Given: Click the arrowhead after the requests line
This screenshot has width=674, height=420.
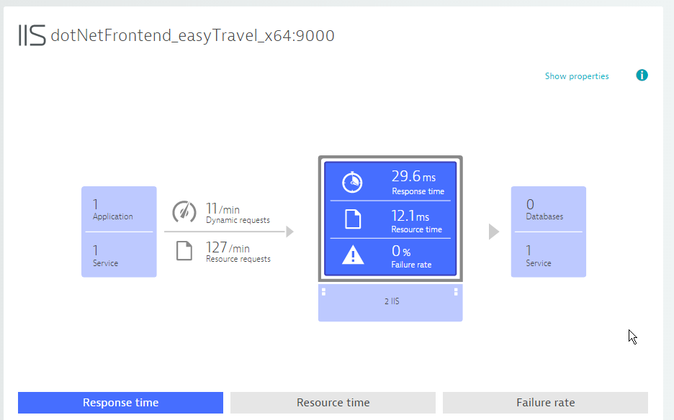Looking at the screenshot, I should (289, 232).
